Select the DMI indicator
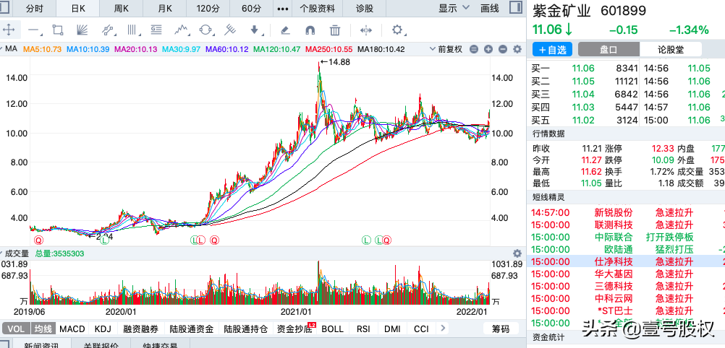The image size is (725, 348). (x=392, y=329)
